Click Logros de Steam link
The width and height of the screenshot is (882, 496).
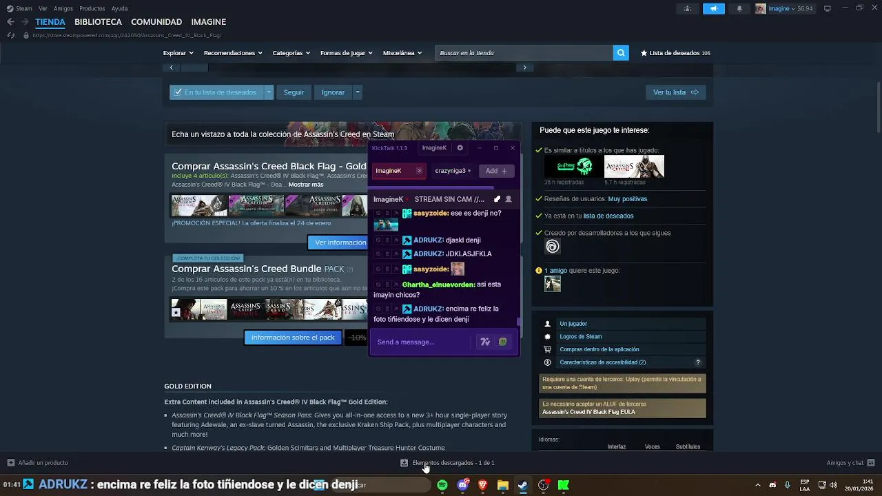point(581,337)
